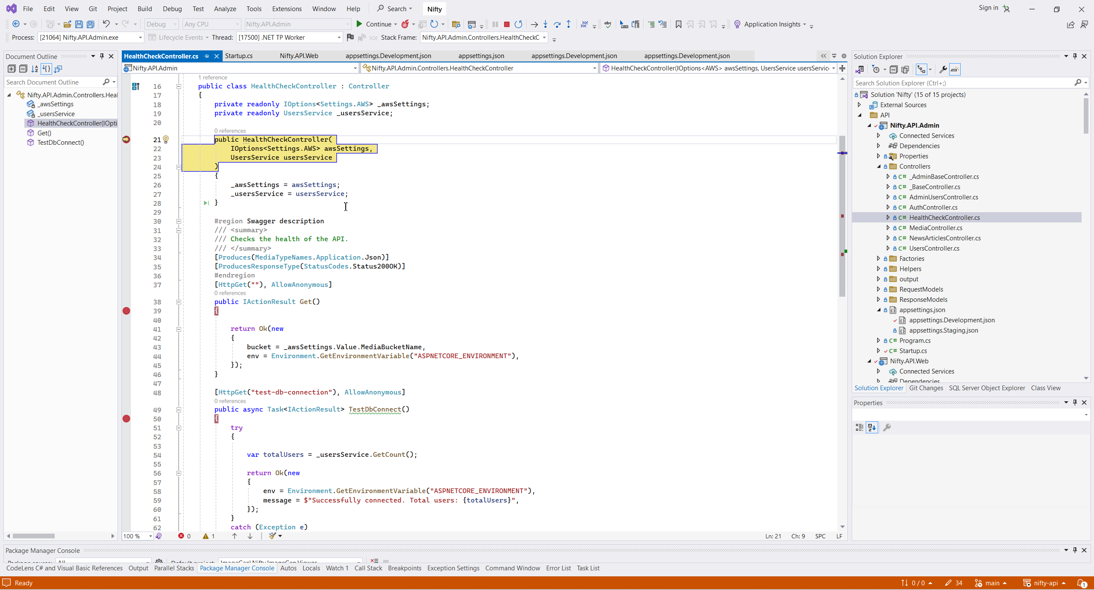Remove the breakpoint on line 39

click(x=126, y=311)
